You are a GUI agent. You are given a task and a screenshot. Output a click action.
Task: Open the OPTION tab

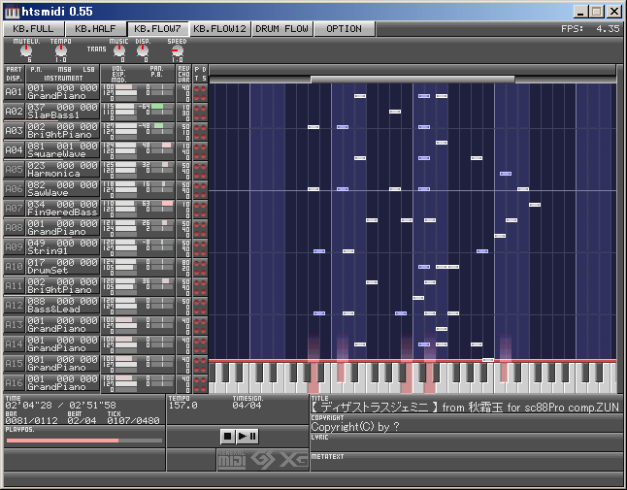(345, 29)
